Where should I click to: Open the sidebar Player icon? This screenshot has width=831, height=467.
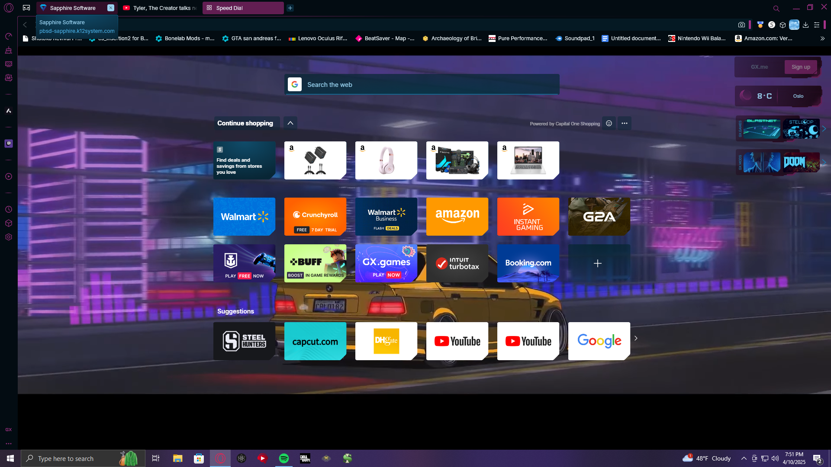pos(9,176)
